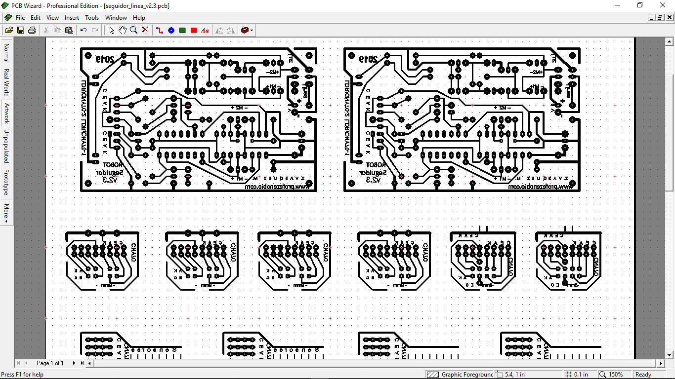Minimize the inner document window
The width and height of the screenshot is (675, 379).
click(651, 18)
